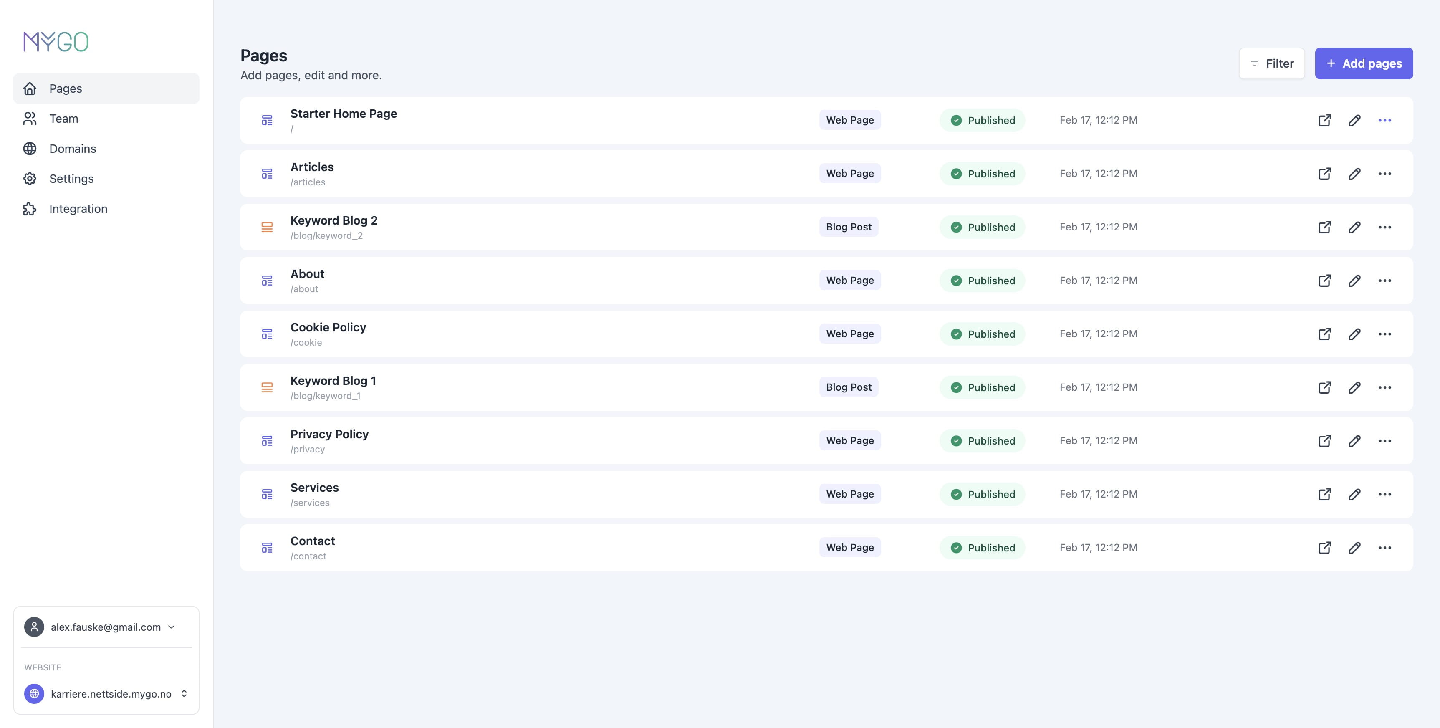Open the karriere.nettside.mygo.no website selector
Image resolution: width=1440 pixels, height=728 pixels.
coord(106,693)
